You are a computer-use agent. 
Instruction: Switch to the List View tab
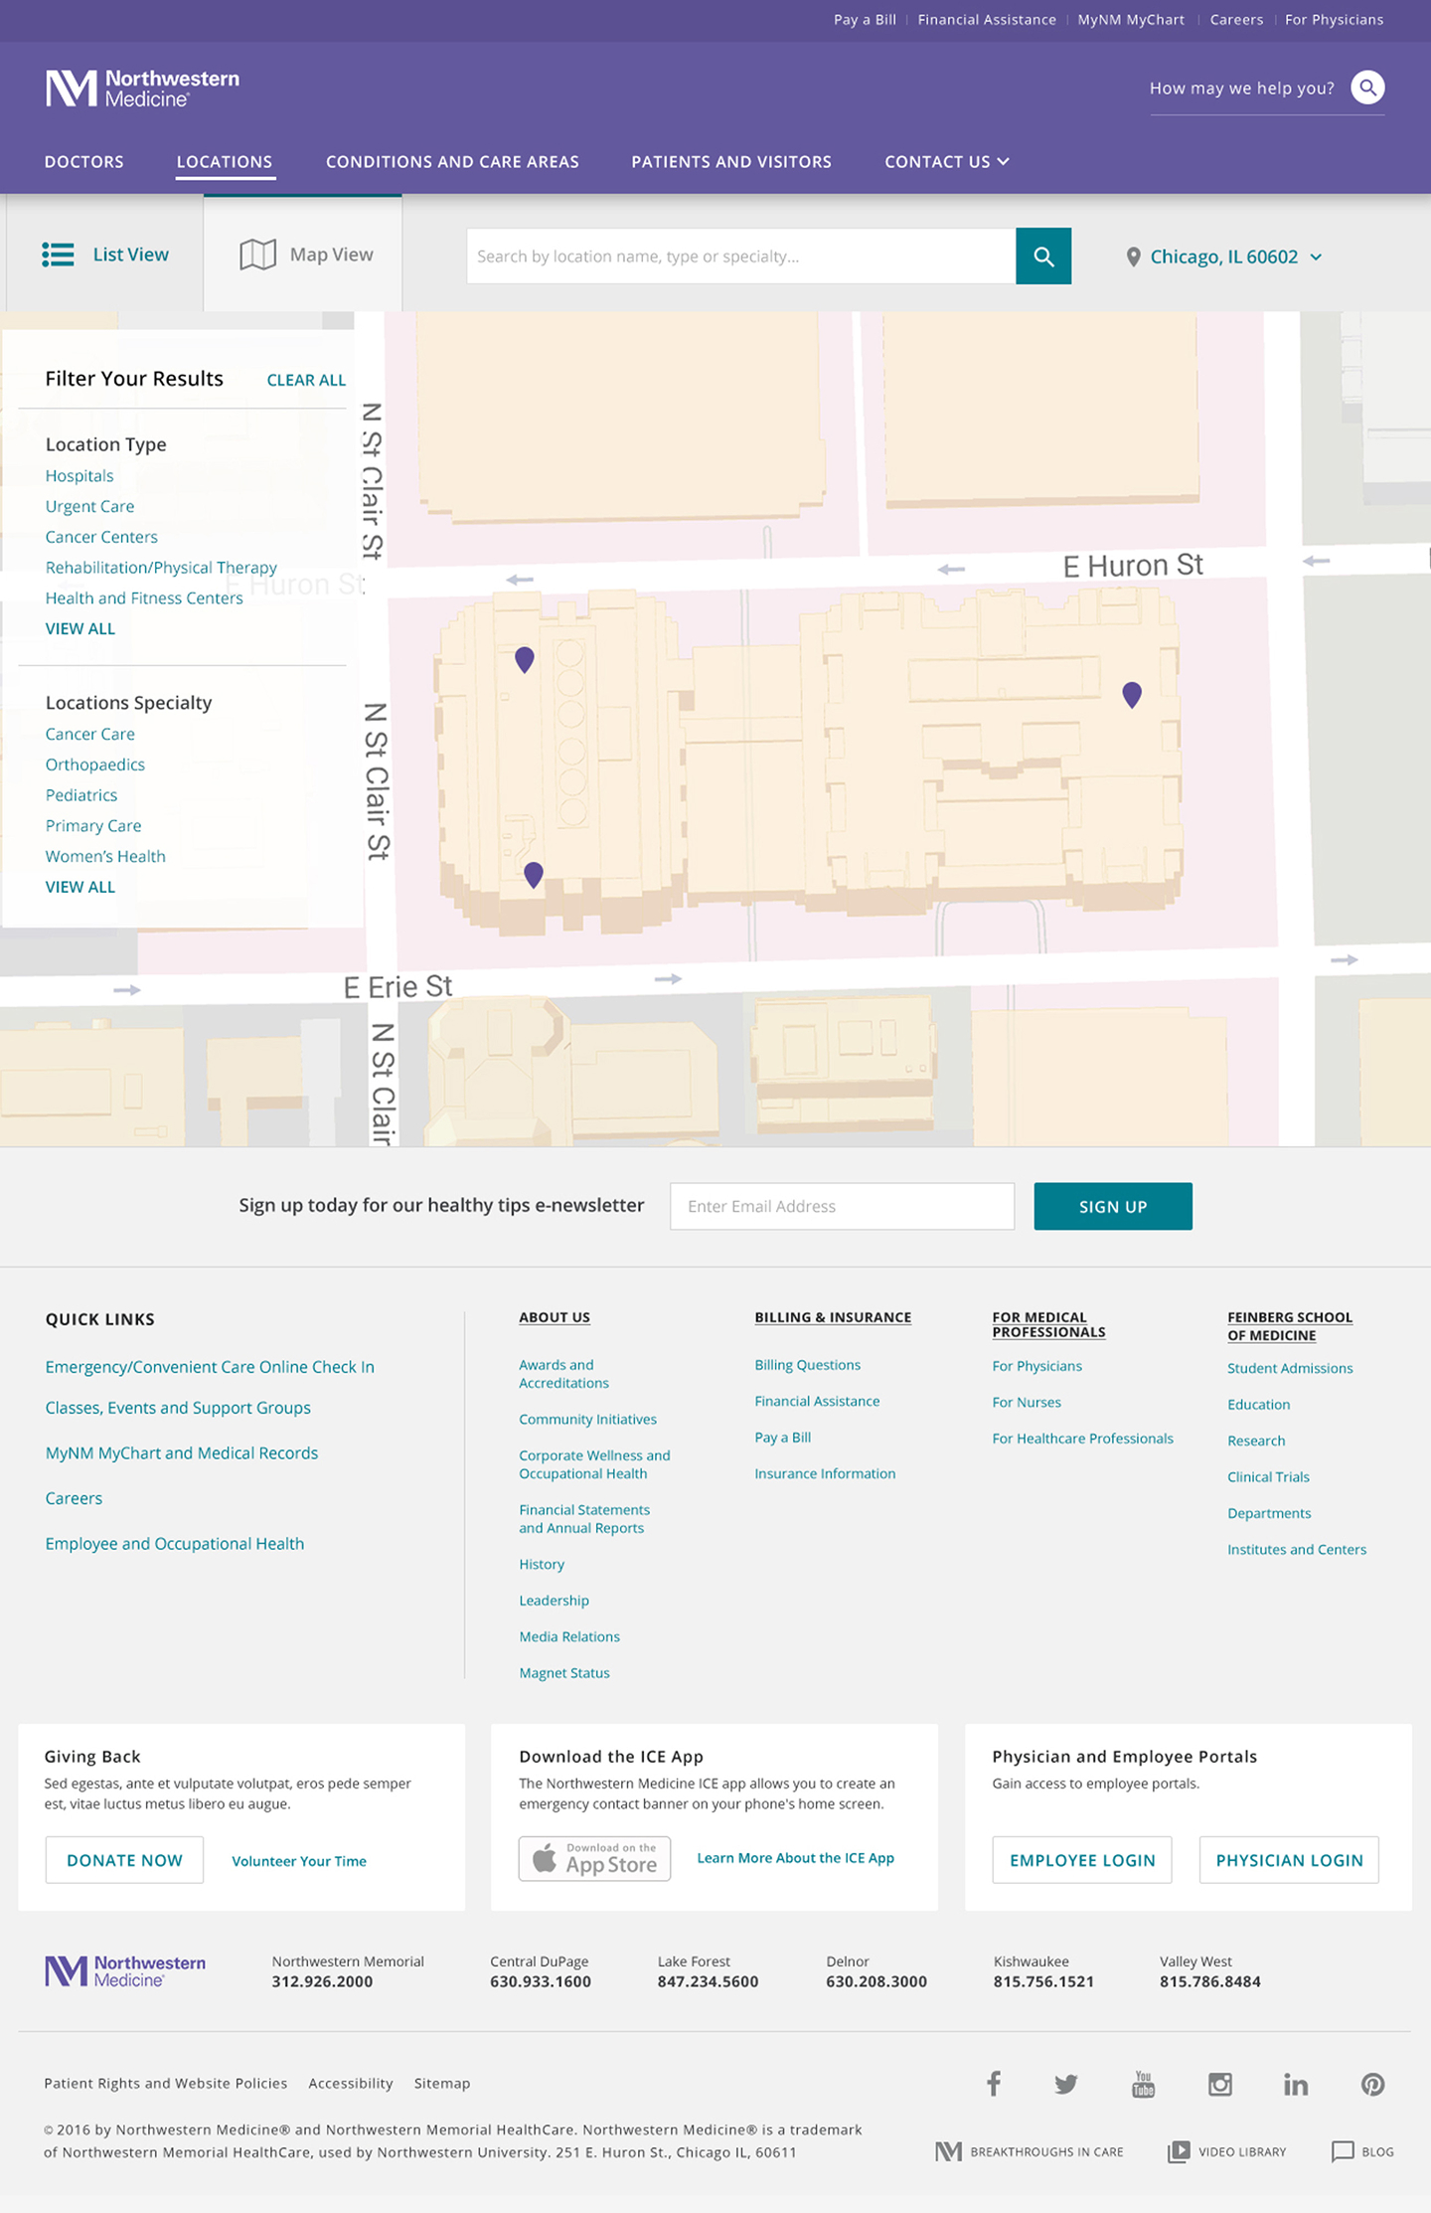tap(105, 255)
